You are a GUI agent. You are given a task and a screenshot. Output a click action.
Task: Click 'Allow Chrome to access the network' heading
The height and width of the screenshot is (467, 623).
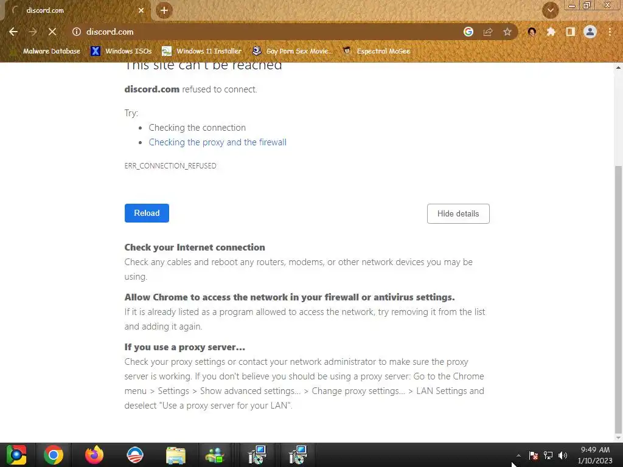coord(290,297)
